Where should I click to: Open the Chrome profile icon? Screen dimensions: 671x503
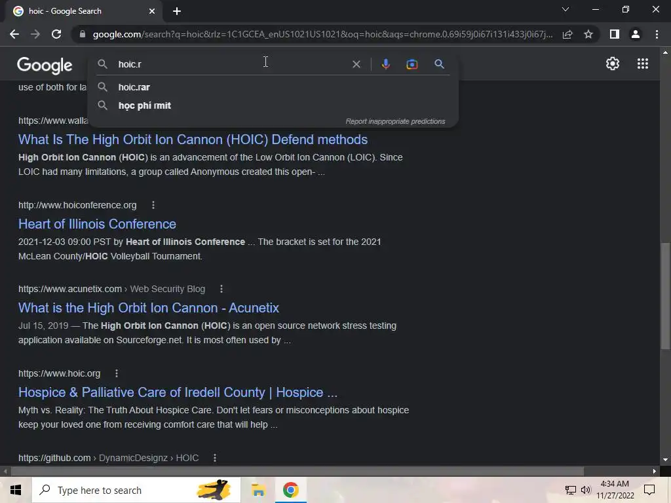[x=636, y=34]
